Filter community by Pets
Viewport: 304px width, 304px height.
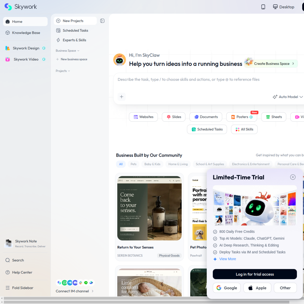133,164
